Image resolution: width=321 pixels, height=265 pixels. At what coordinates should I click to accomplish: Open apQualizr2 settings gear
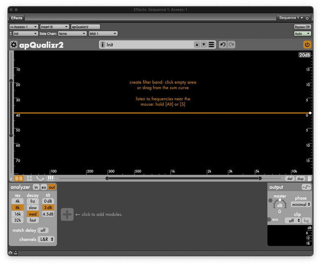click(14, 45)
